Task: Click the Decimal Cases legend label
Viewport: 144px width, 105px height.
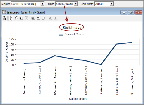Action: click(x=74, y=34)
